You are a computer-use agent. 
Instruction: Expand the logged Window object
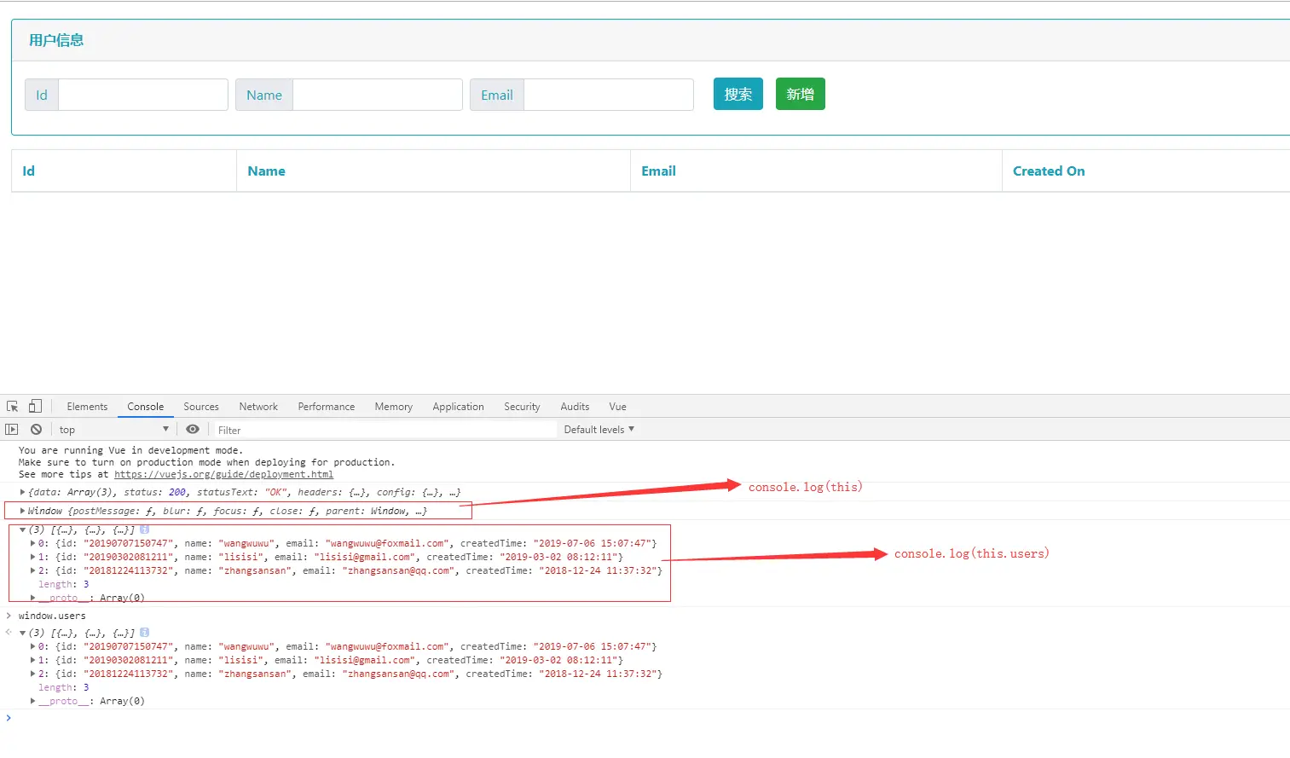[x=22, y=511]
